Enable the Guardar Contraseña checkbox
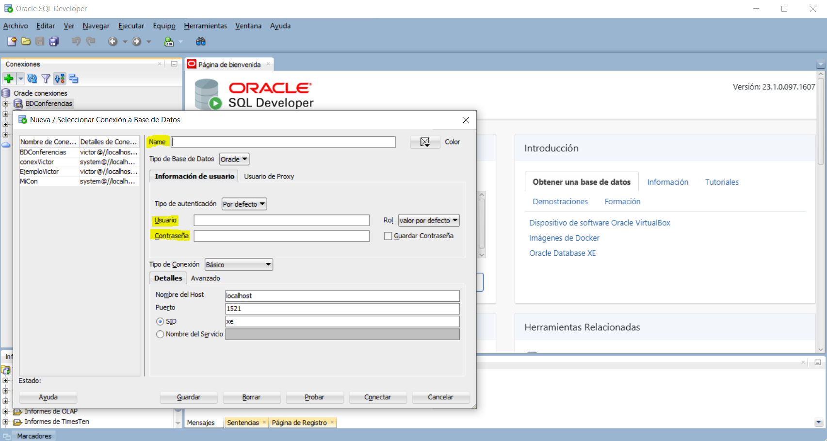 click(x=388, y=236)
